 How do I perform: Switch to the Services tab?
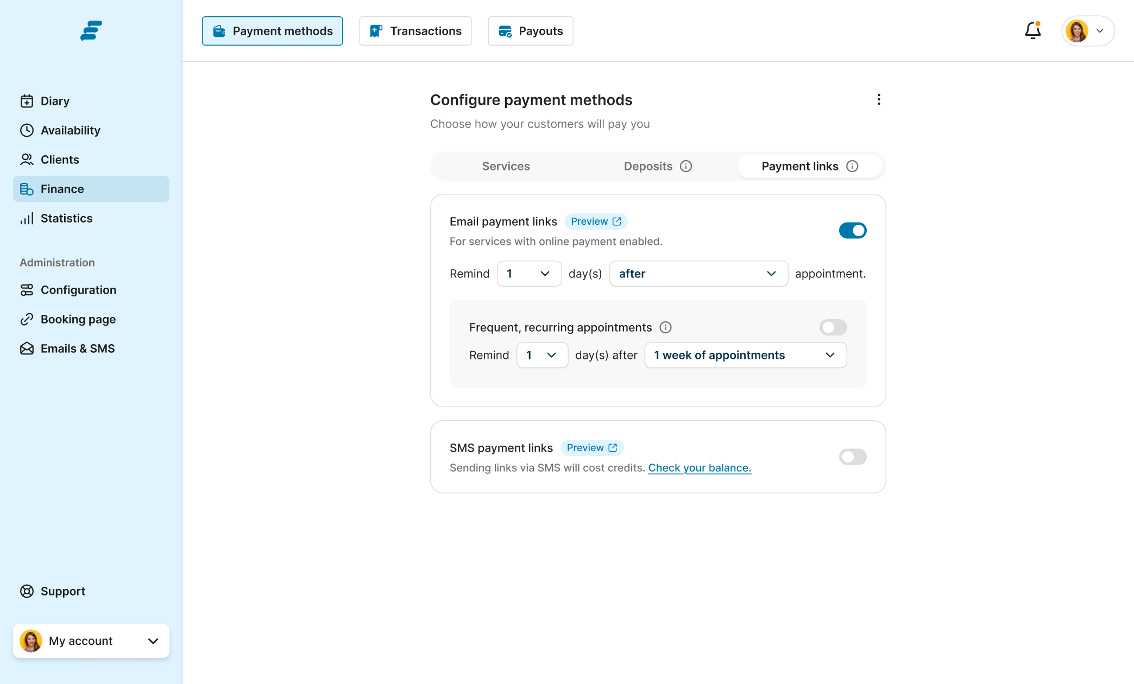point(506,166)
